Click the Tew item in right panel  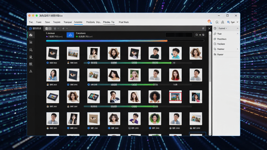click(219, 34)
